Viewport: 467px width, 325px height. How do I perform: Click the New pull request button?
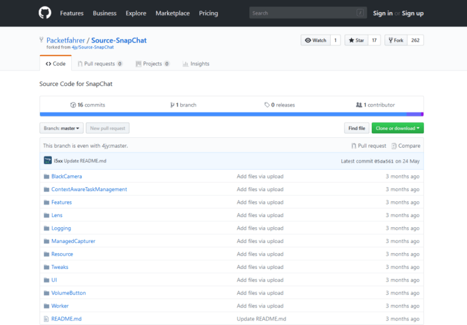tap(108, 129)
